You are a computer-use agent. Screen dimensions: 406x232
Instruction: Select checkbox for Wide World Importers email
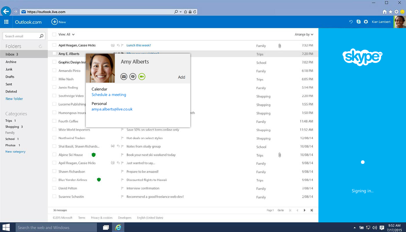[x=54, y=129]
